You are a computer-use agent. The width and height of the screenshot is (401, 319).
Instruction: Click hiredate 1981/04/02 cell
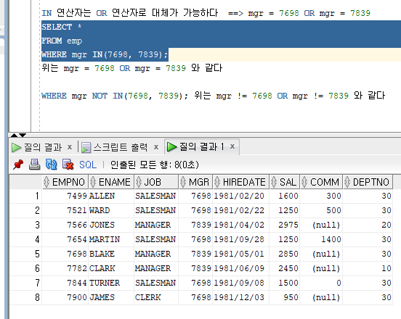coord(241,225)
